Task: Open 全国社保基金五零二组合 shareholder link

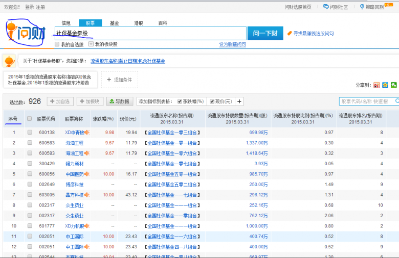Action: (x=172, y=185)
